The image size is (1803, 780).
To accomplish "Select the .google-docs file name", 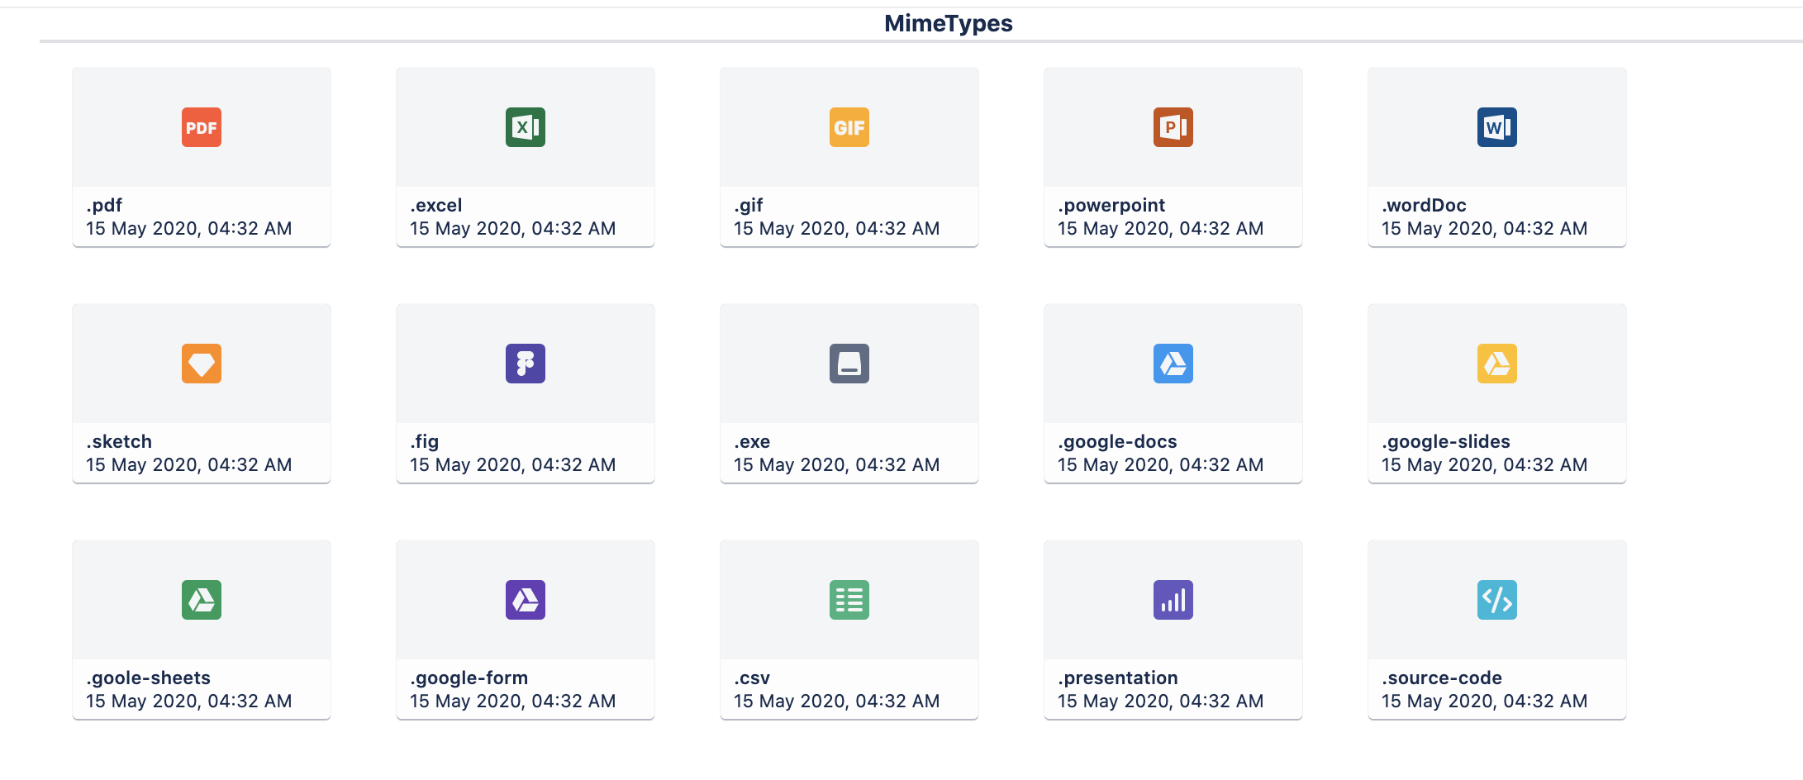I will 1117,441.
